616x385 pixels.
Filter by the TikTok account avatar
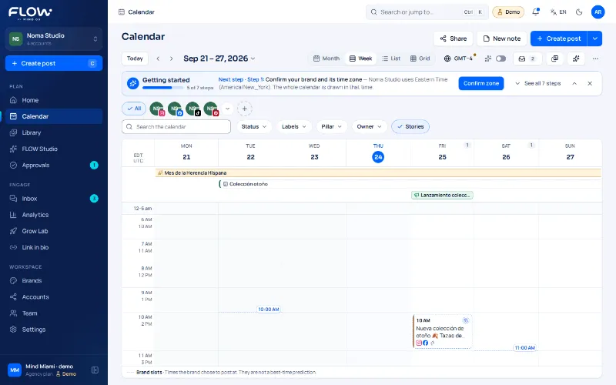click(x=193, y=109)
